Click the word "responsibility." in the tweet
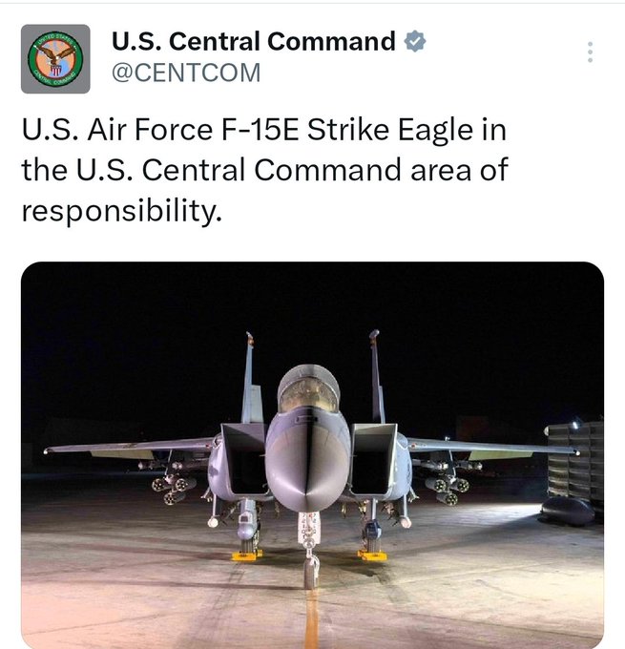The image size is (625, 649). click(x=120, y=209)
